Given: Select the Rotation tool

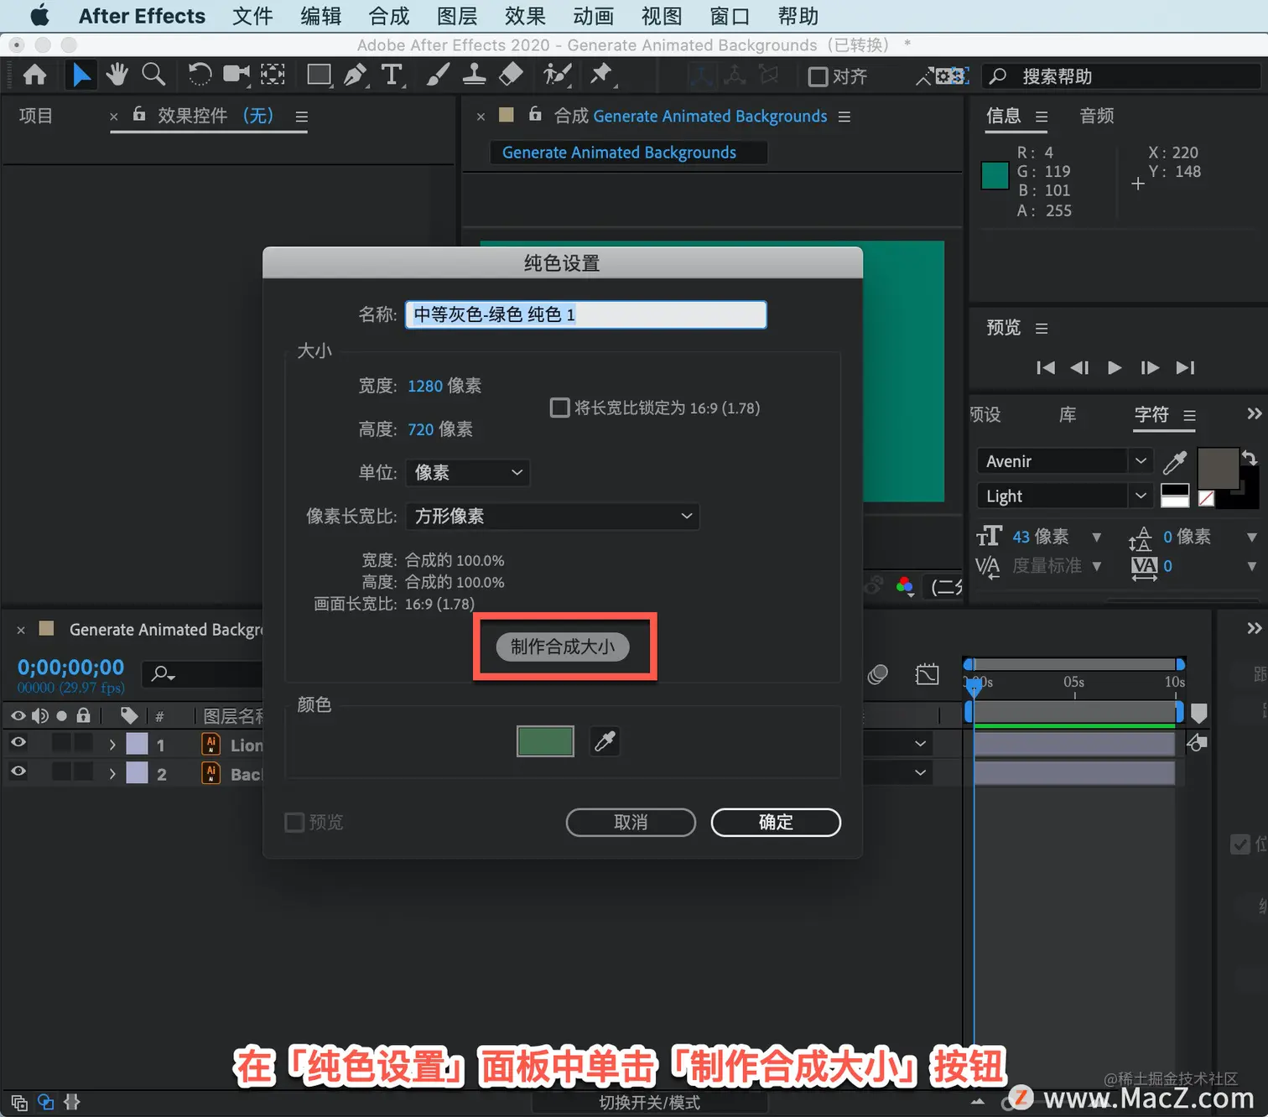Looking at the screenshot, I should tap(200, 75).
